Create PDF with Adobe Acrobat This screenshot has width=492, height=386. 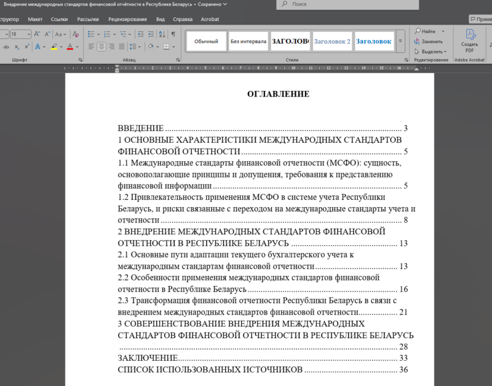click(469, 41)
